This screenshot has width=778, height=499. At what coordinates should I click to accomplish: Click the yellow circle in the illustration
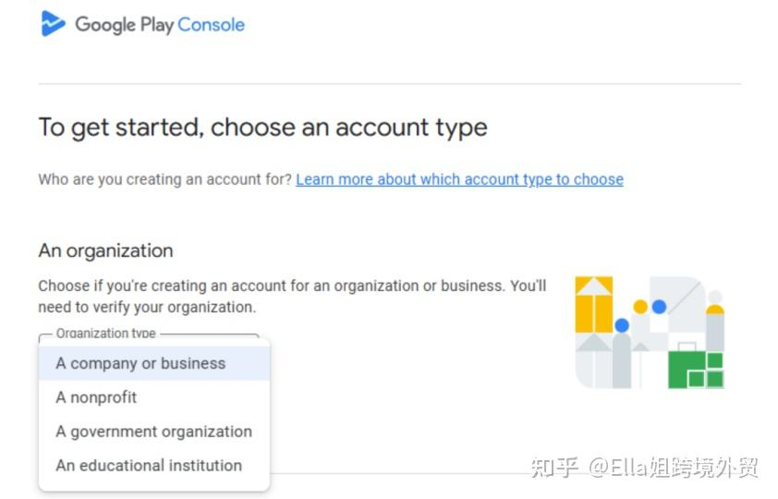640,306
